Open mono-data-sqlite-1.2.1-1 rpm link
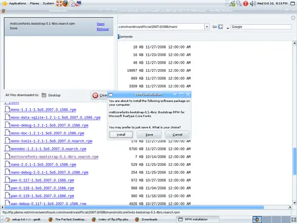 pos(56,118)
